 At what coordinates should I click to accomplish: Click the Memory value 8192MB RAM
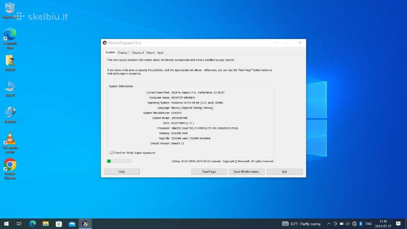coord(179,133)
